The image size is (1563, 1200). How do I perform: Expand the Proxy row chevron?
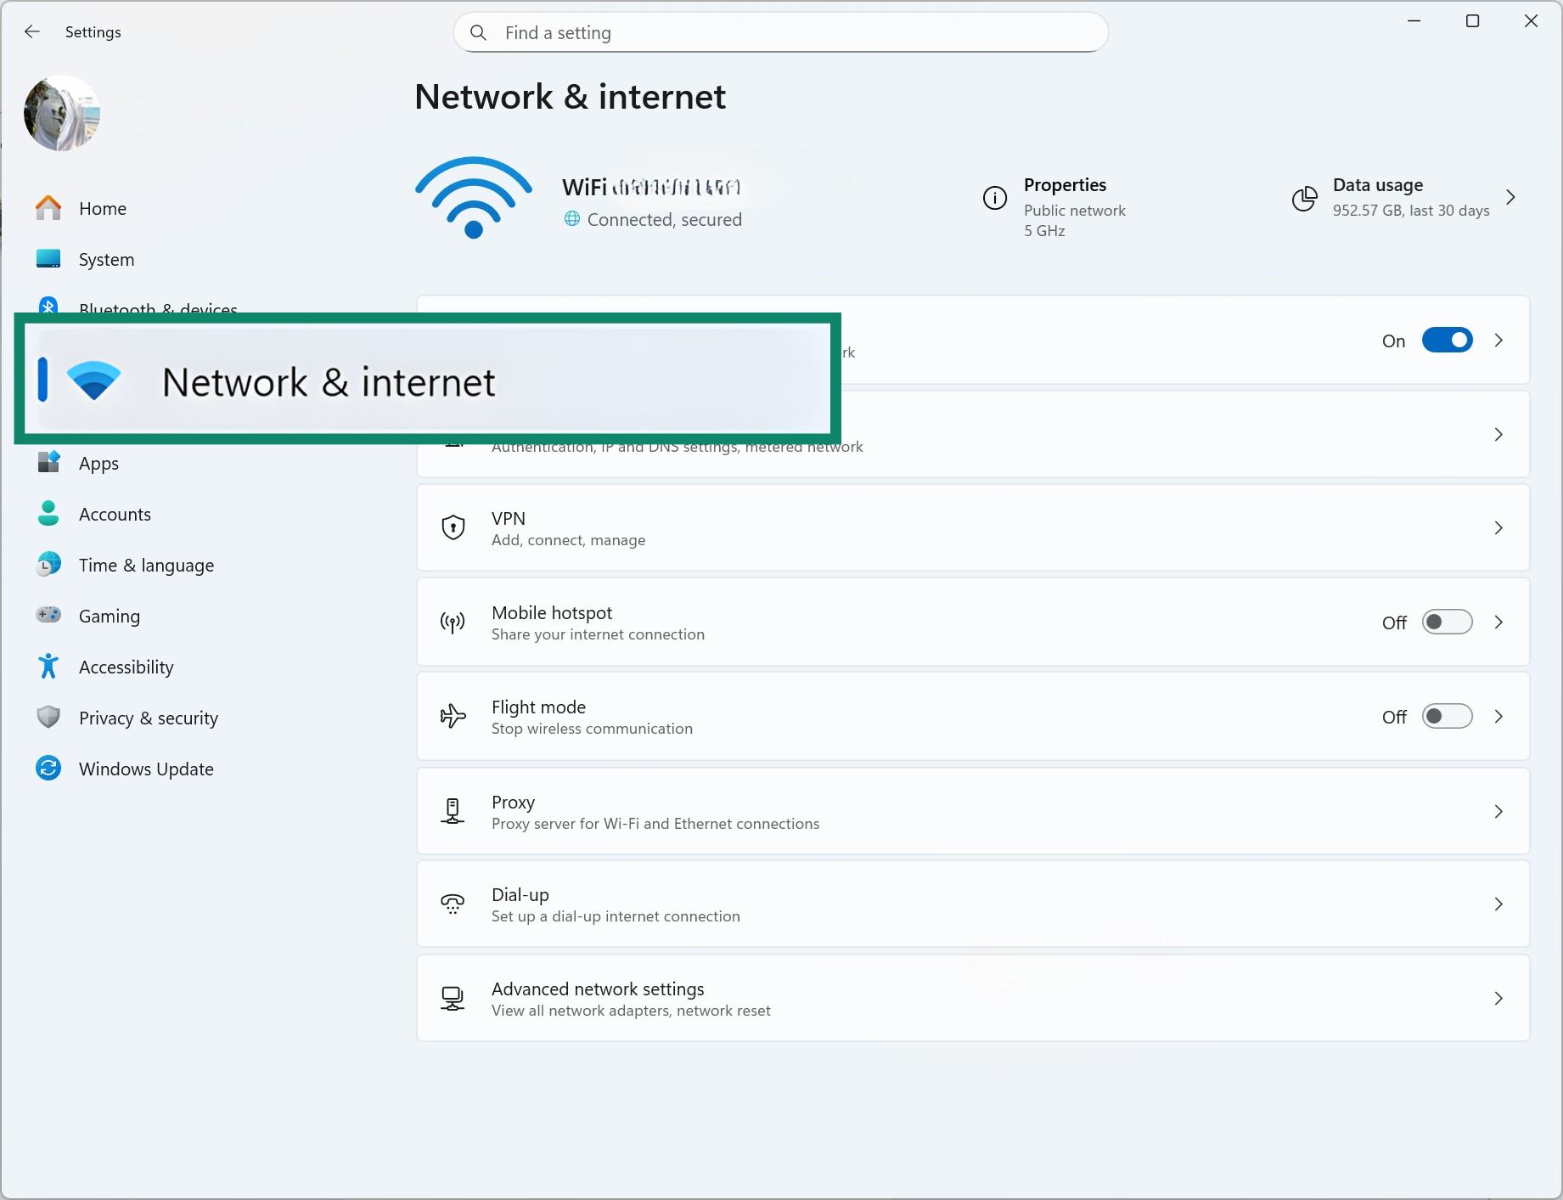pyautogui.click(x=1499, y=812)
